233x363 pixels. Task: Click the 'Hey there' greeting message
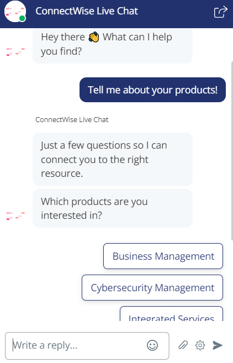coord(113,45)
